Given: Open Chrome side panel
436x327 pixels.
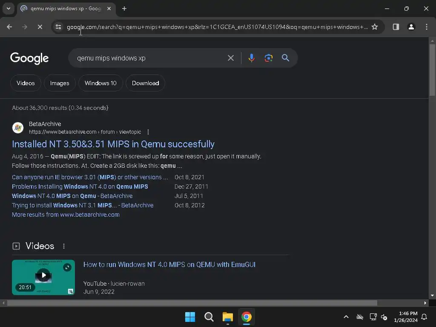Looking at the screenshot, I should pyautogui.click(x=396, y=27).
